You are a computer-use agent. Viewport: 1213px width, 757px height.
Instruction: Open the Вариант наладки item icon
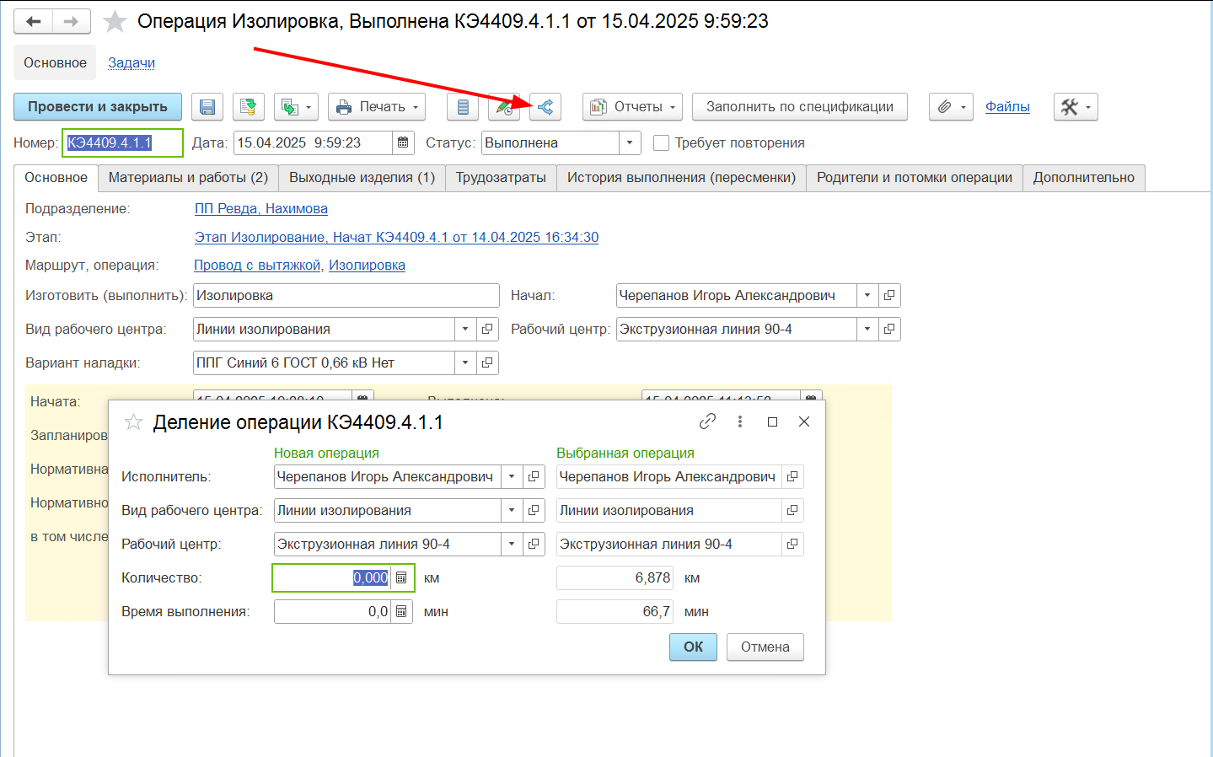487,363
